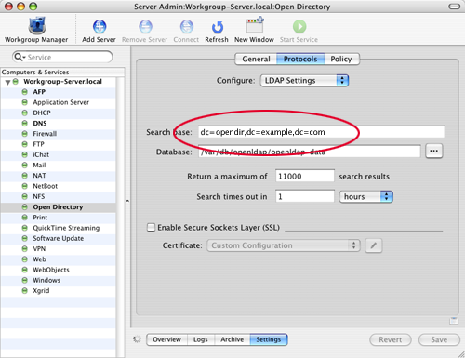Refresh the server view

[217, 27]
